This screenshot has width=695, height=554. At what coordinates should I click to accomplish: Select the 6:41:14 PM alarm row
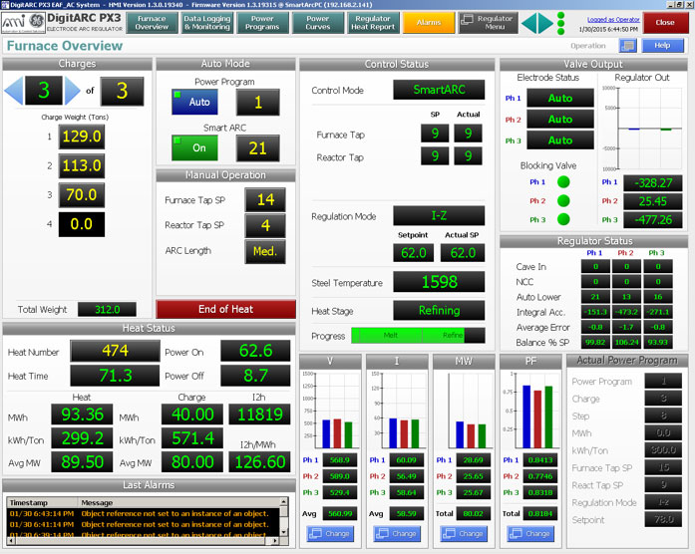click(144, 524)
